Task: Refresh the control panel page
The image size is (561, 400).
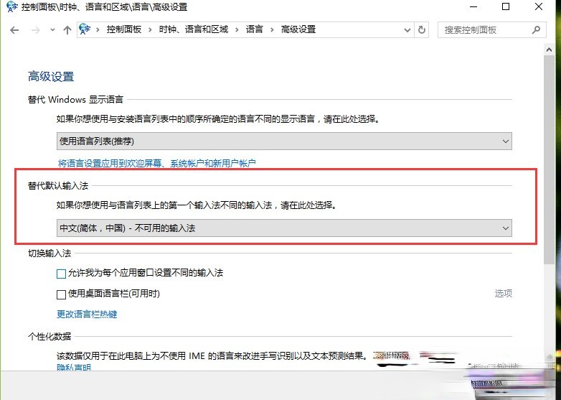Action: [422, 29]
